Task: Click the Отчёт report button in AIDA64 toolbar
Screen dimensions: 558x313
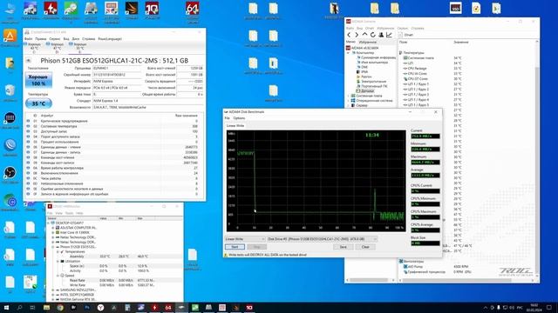Action: 406,35
